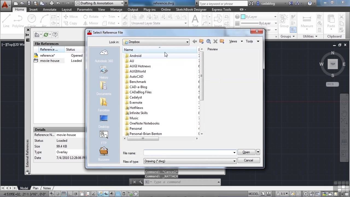Expand Unsaved Layer State dropdown
350x197 pixels.
(x=186, y=23)
